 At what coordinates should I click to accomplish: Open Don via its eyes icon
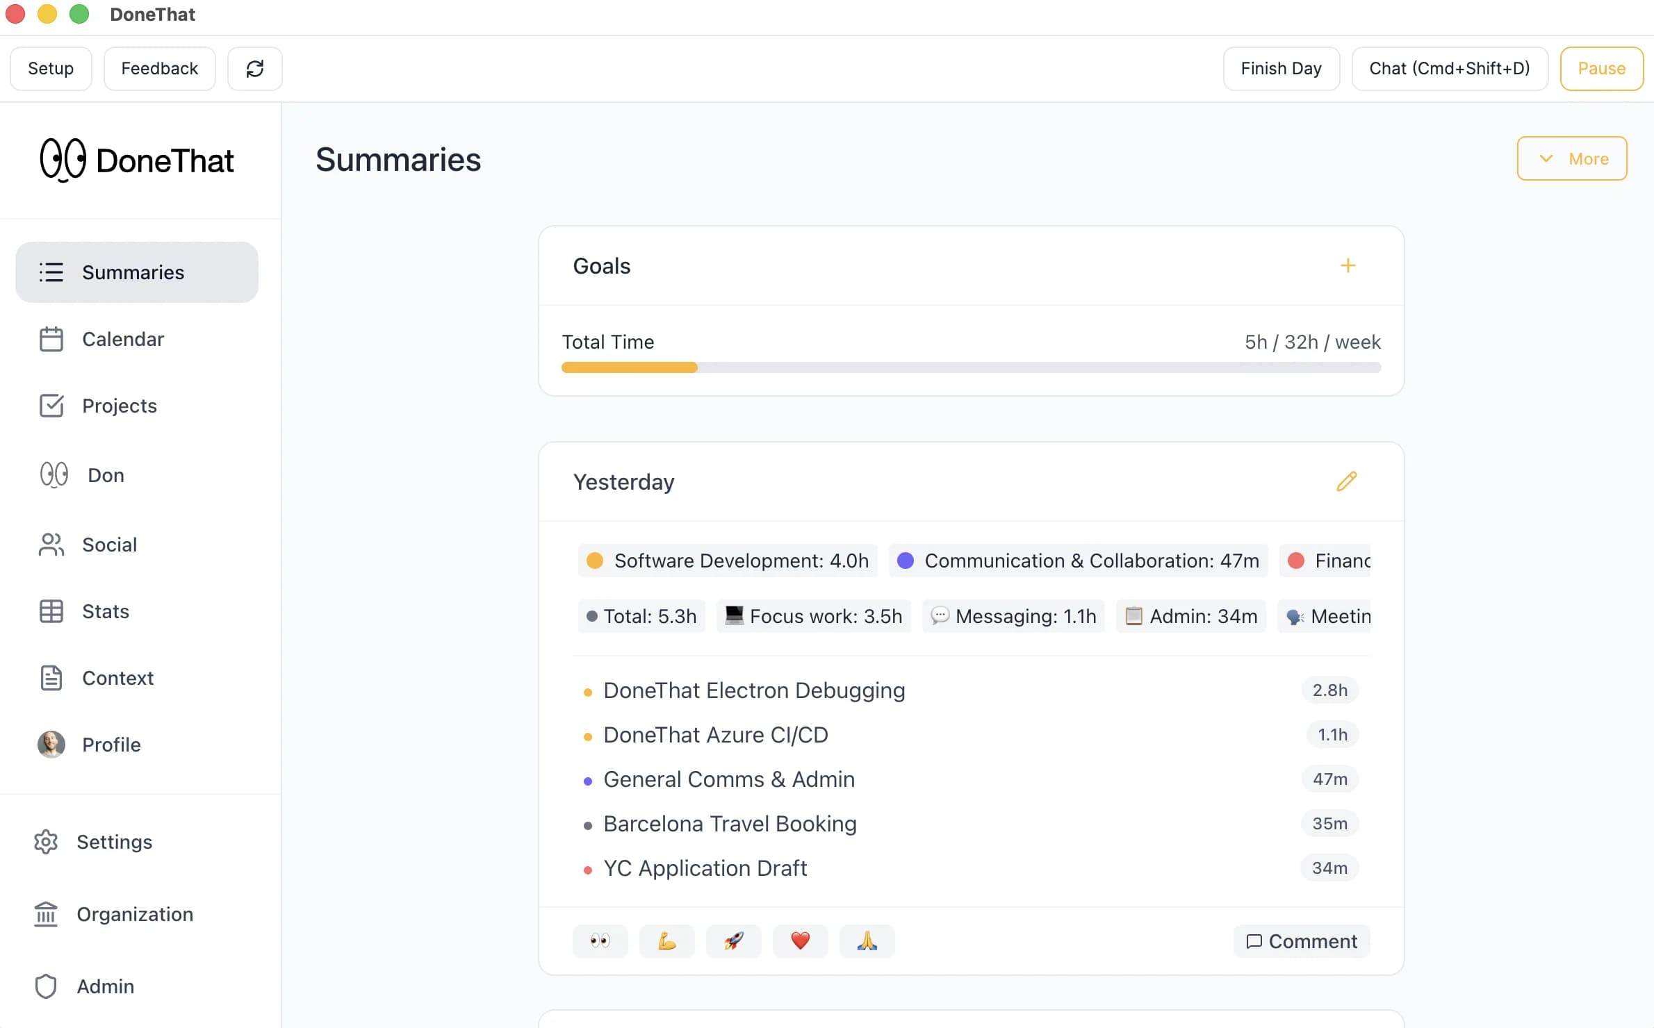pos(54,475)
